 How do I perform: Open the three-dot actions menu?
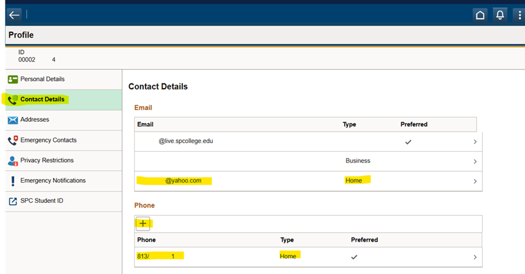pos(519,15)
